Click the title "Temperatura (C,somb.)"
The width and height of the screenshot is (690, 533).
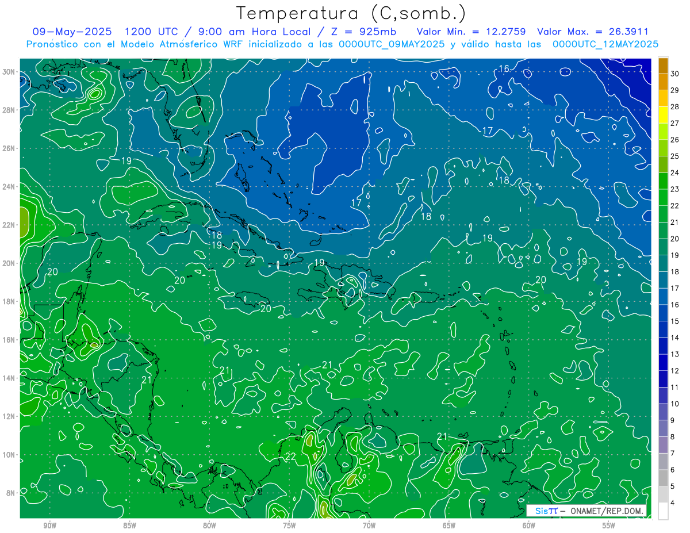(x=351, y=13)
